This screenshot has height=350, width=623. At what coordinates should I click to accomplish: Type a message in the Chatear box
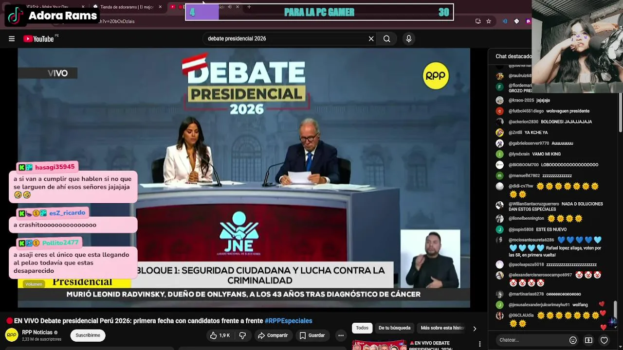pyautogui.click(x=531, y=340)
